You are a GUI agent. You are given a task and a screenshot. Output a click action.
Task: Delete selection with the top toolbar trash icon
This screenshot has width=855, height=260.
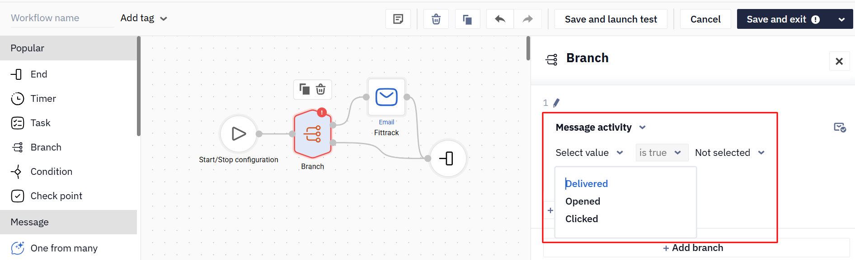(436, 19)
